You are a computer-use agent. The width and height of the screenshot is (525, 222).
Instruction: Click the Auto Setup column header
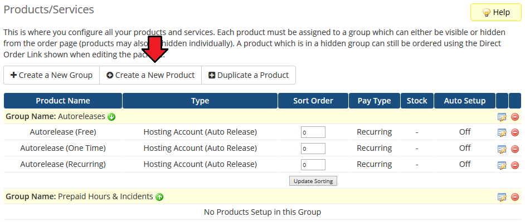pos(465,101)
